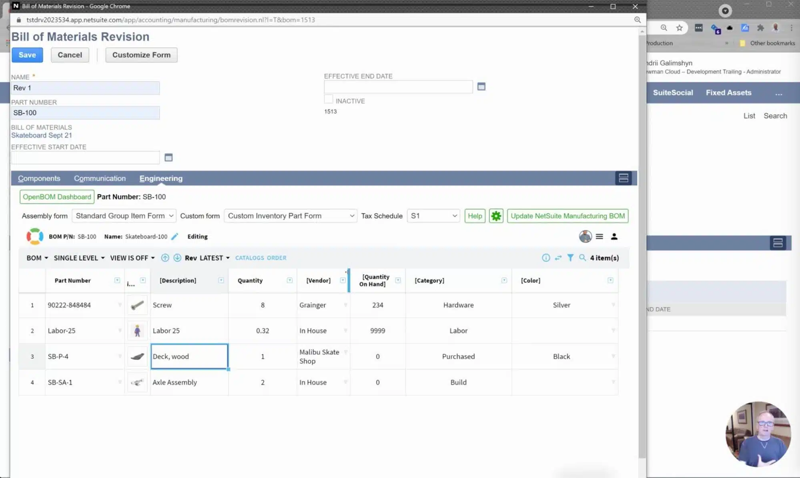
Task: Click the zoom icon in the popup address bar
Action: (x=638, y=20)
